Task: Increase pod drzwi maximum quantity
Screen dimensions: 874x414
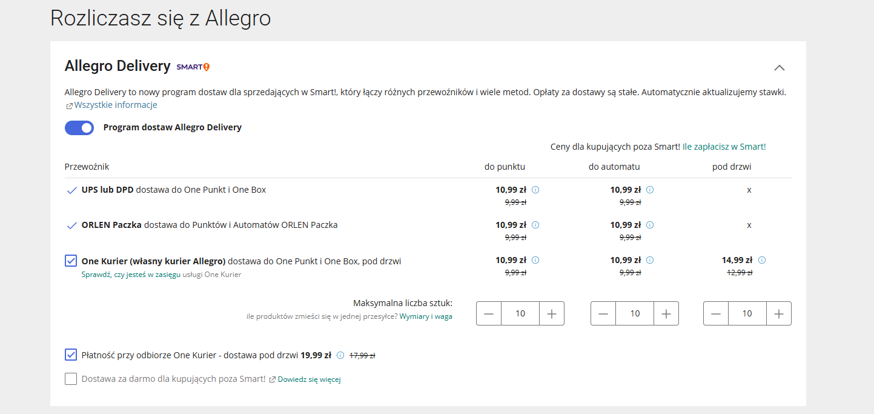Action: 778,313
